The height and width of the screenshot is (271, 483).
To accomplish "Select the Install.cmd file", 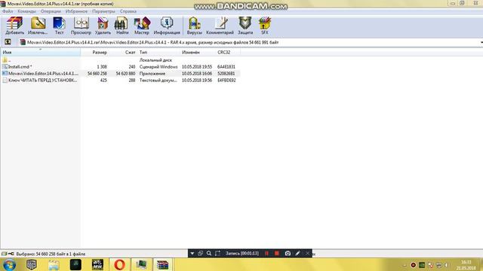I will 120,67.
